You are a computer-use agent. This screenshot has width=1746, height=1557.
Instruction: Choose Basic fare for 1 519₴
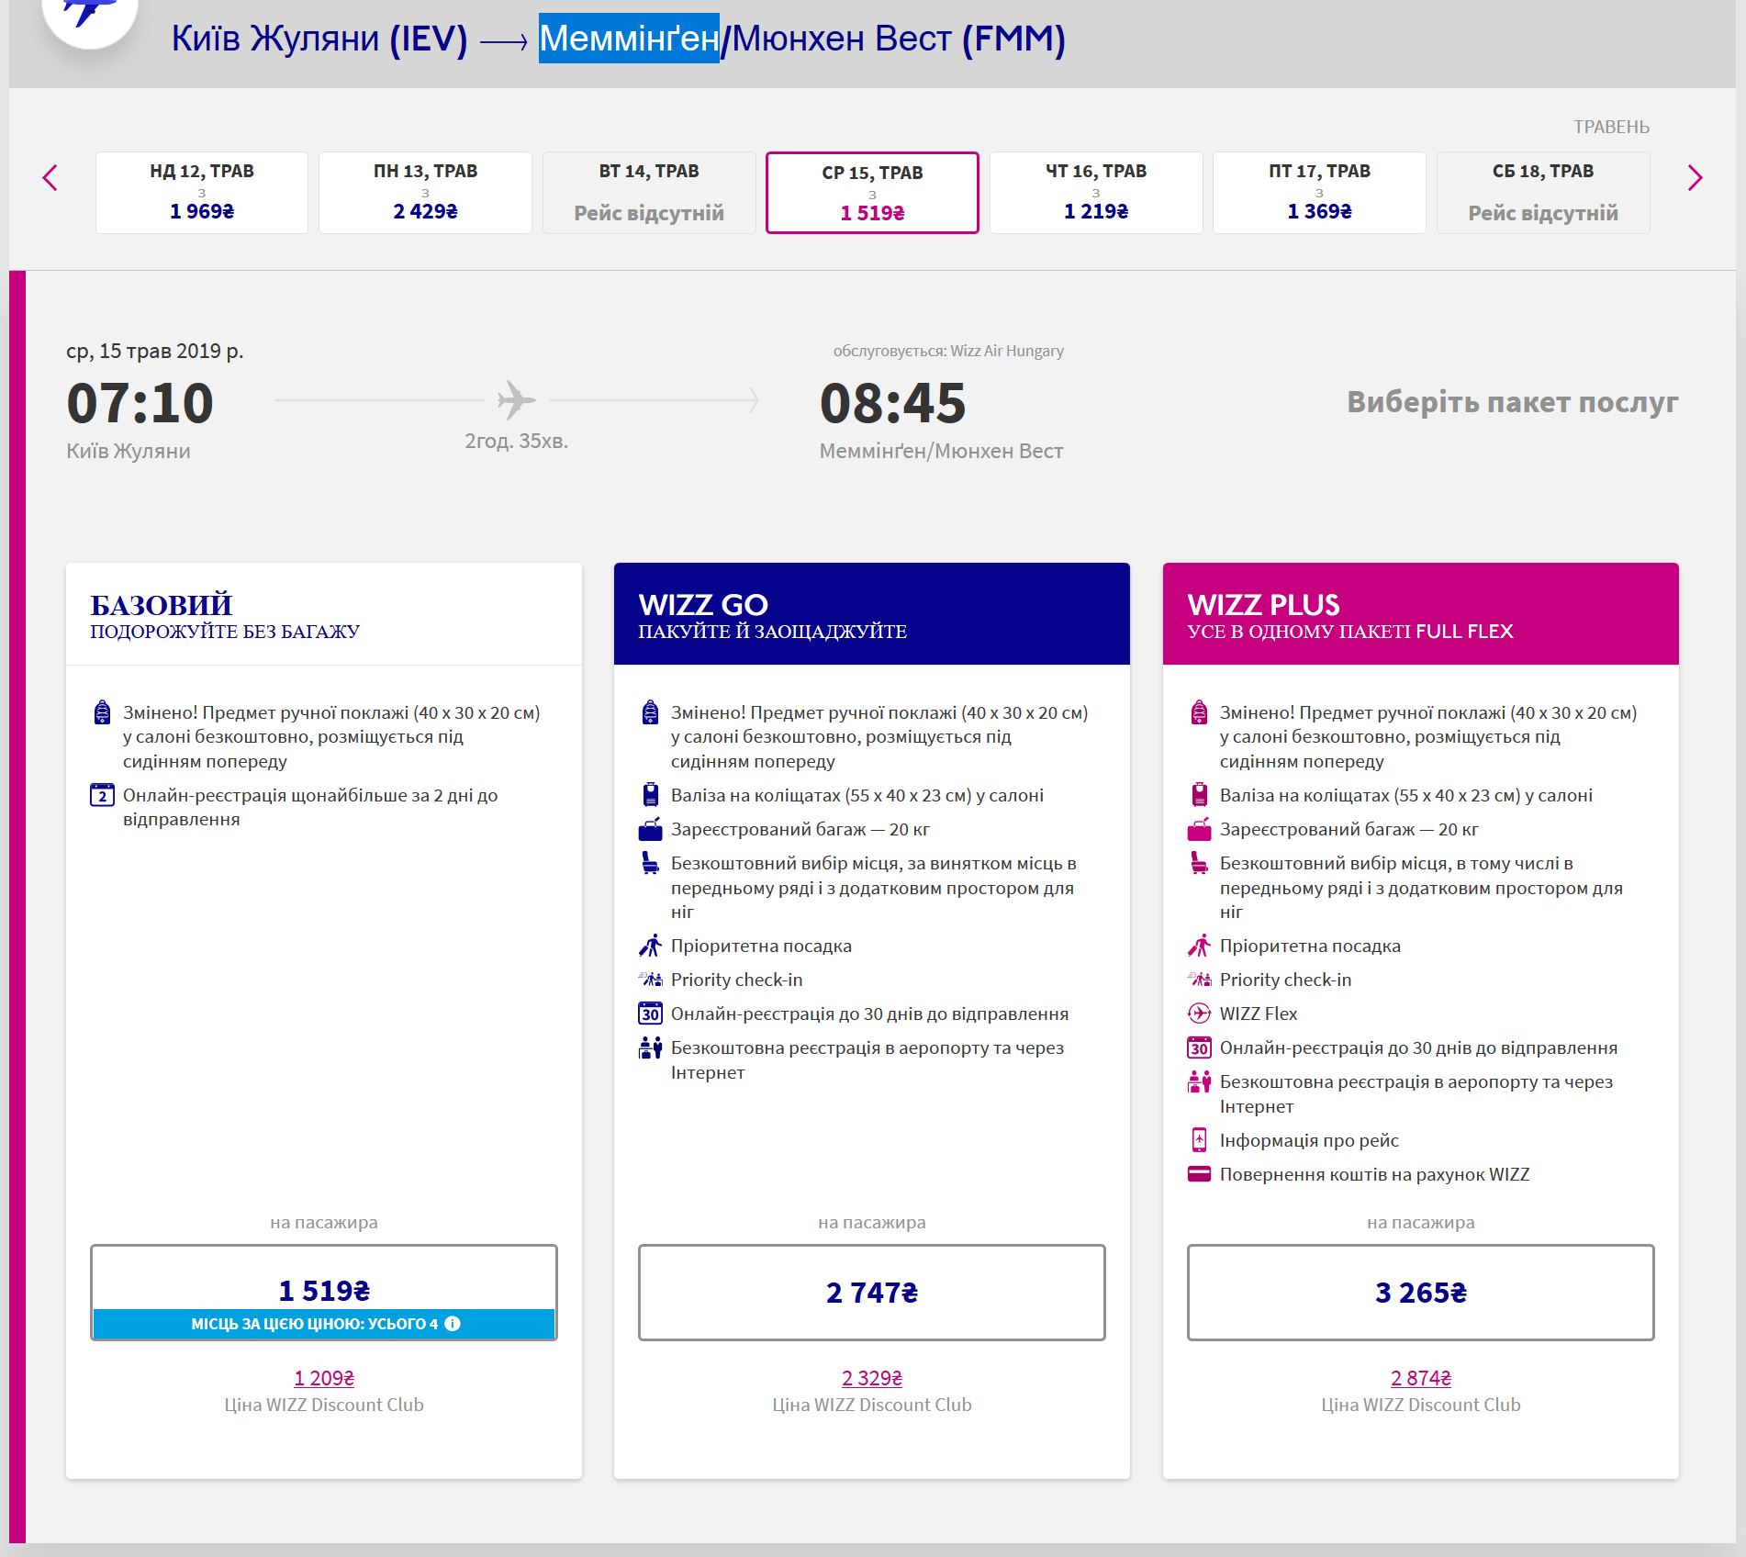click(x=323, y=1290)
